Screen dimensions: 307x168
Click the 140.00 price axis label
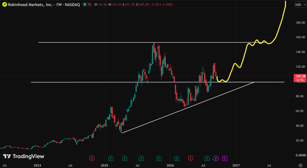pyautogui.click(x=301, y=52)
